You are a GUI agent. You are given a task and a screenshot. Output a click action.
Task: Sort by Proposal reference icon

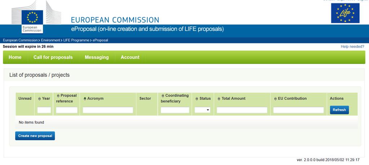click(x=58, y=96)
